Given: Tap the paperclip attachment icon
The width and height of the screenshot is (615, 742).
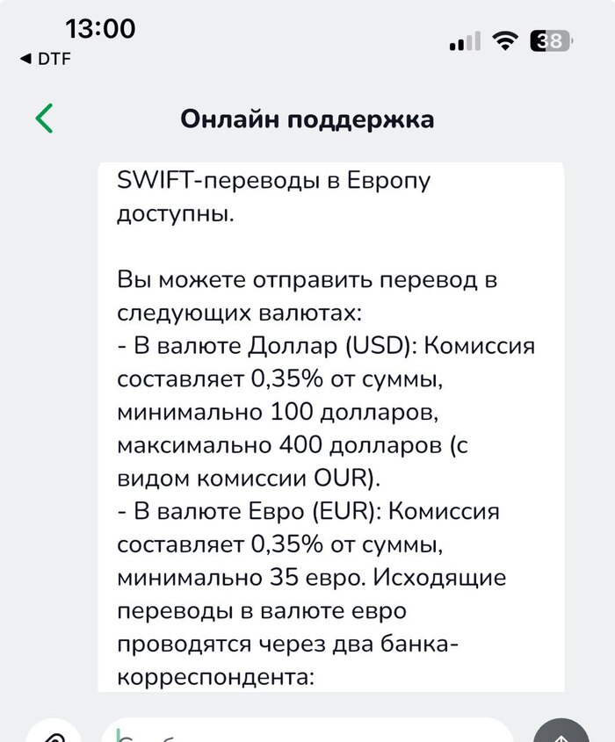Looking at the screenshot, I should pyautogui.click(x=53, y=735).
